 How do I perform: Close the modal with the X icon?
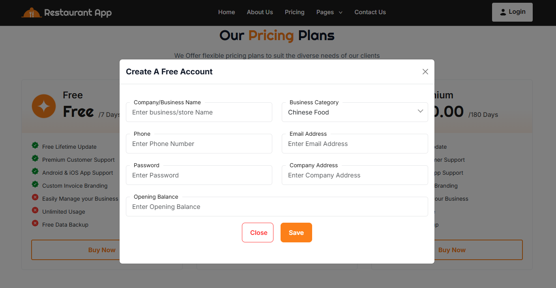click(x=425, y=72)
